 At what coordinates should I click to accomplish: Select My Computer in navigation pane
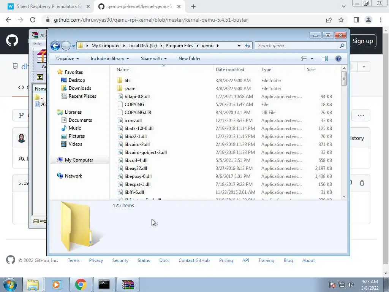(x=79, y=160)
